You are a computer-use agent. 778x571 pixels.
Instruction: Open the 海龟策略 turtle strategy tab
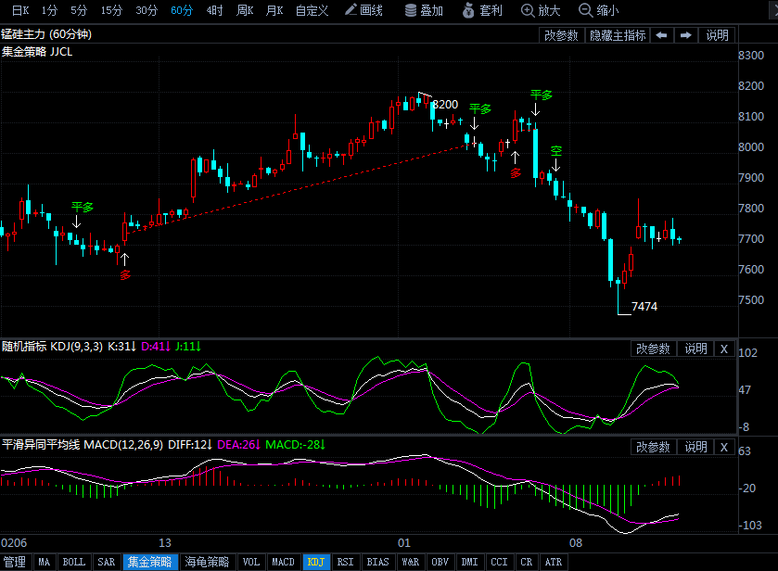(x=206, y=561)
